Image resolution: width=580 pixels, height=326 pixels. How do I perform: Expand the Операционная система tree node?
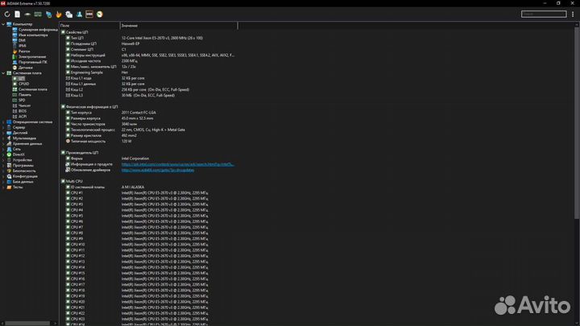[4, 122]
